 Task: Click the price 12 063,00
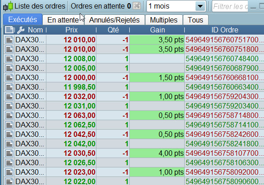[x=79, y=115]
